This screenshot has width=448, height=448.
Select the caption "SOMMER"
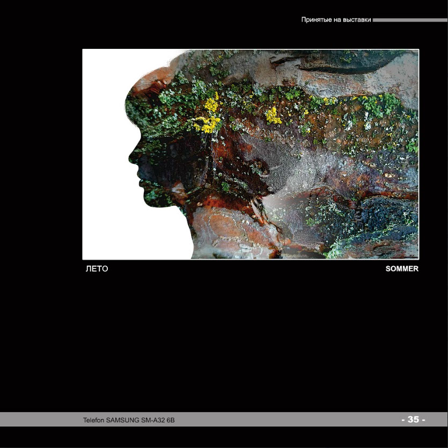coord(402,269)
